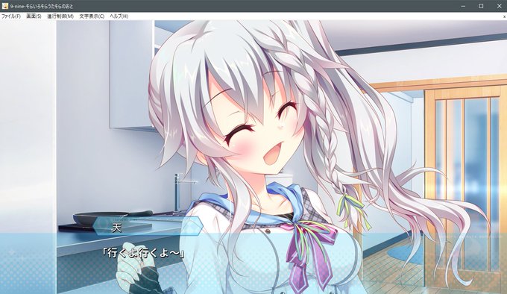Close the 9-nine game window

pyautogui.click(x=499, y=6)
